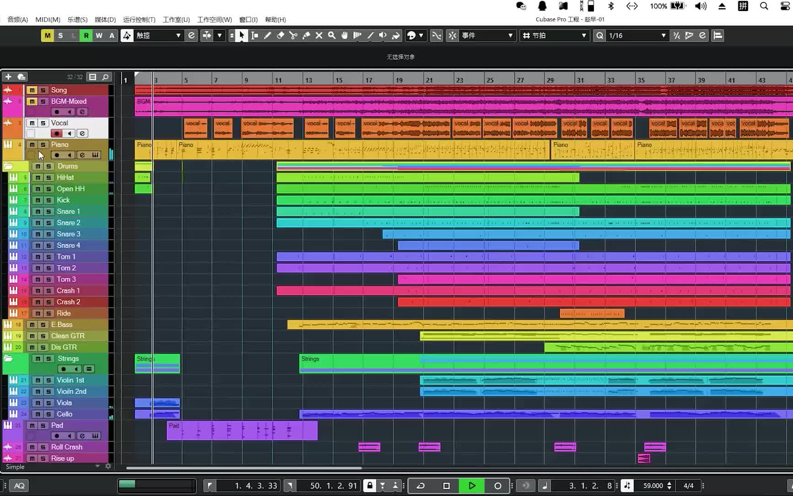This screenshot has height=496, width=793.
Task: Open the color tool dropdown arrow
Action: tap(421, 35)
